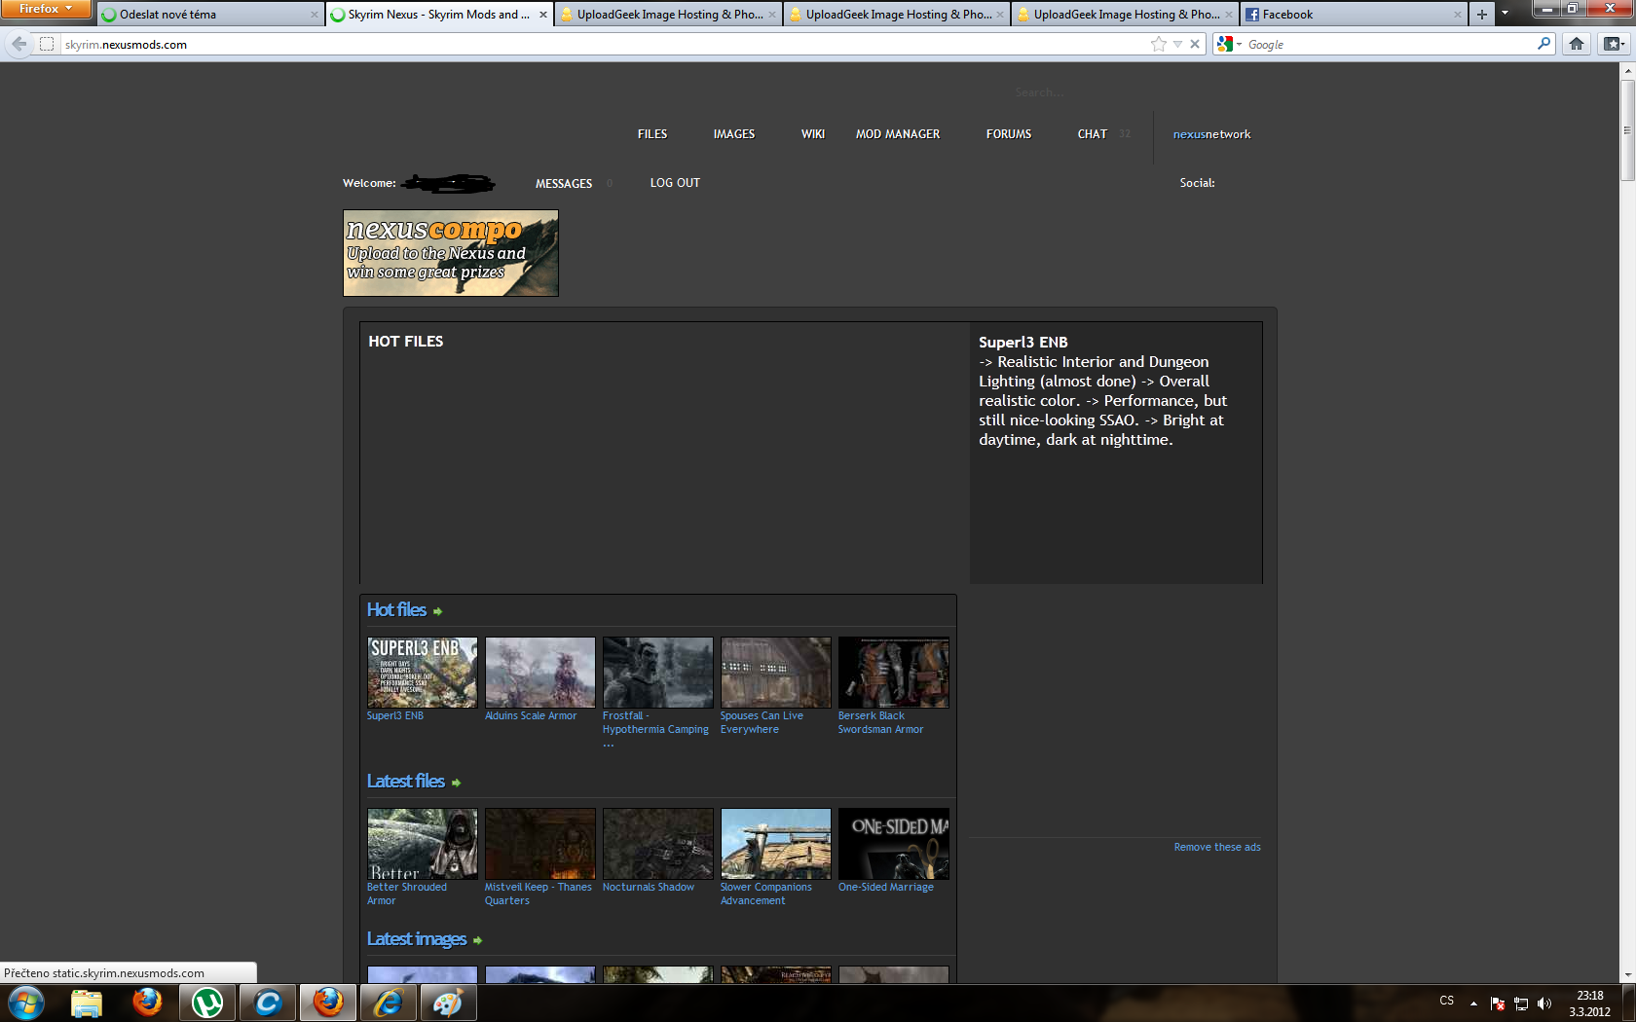Image resolution: width=1636 pixels, height=1022 pixels.
Task: Open the WIKI menu item
Action: [x=813, y=134]
